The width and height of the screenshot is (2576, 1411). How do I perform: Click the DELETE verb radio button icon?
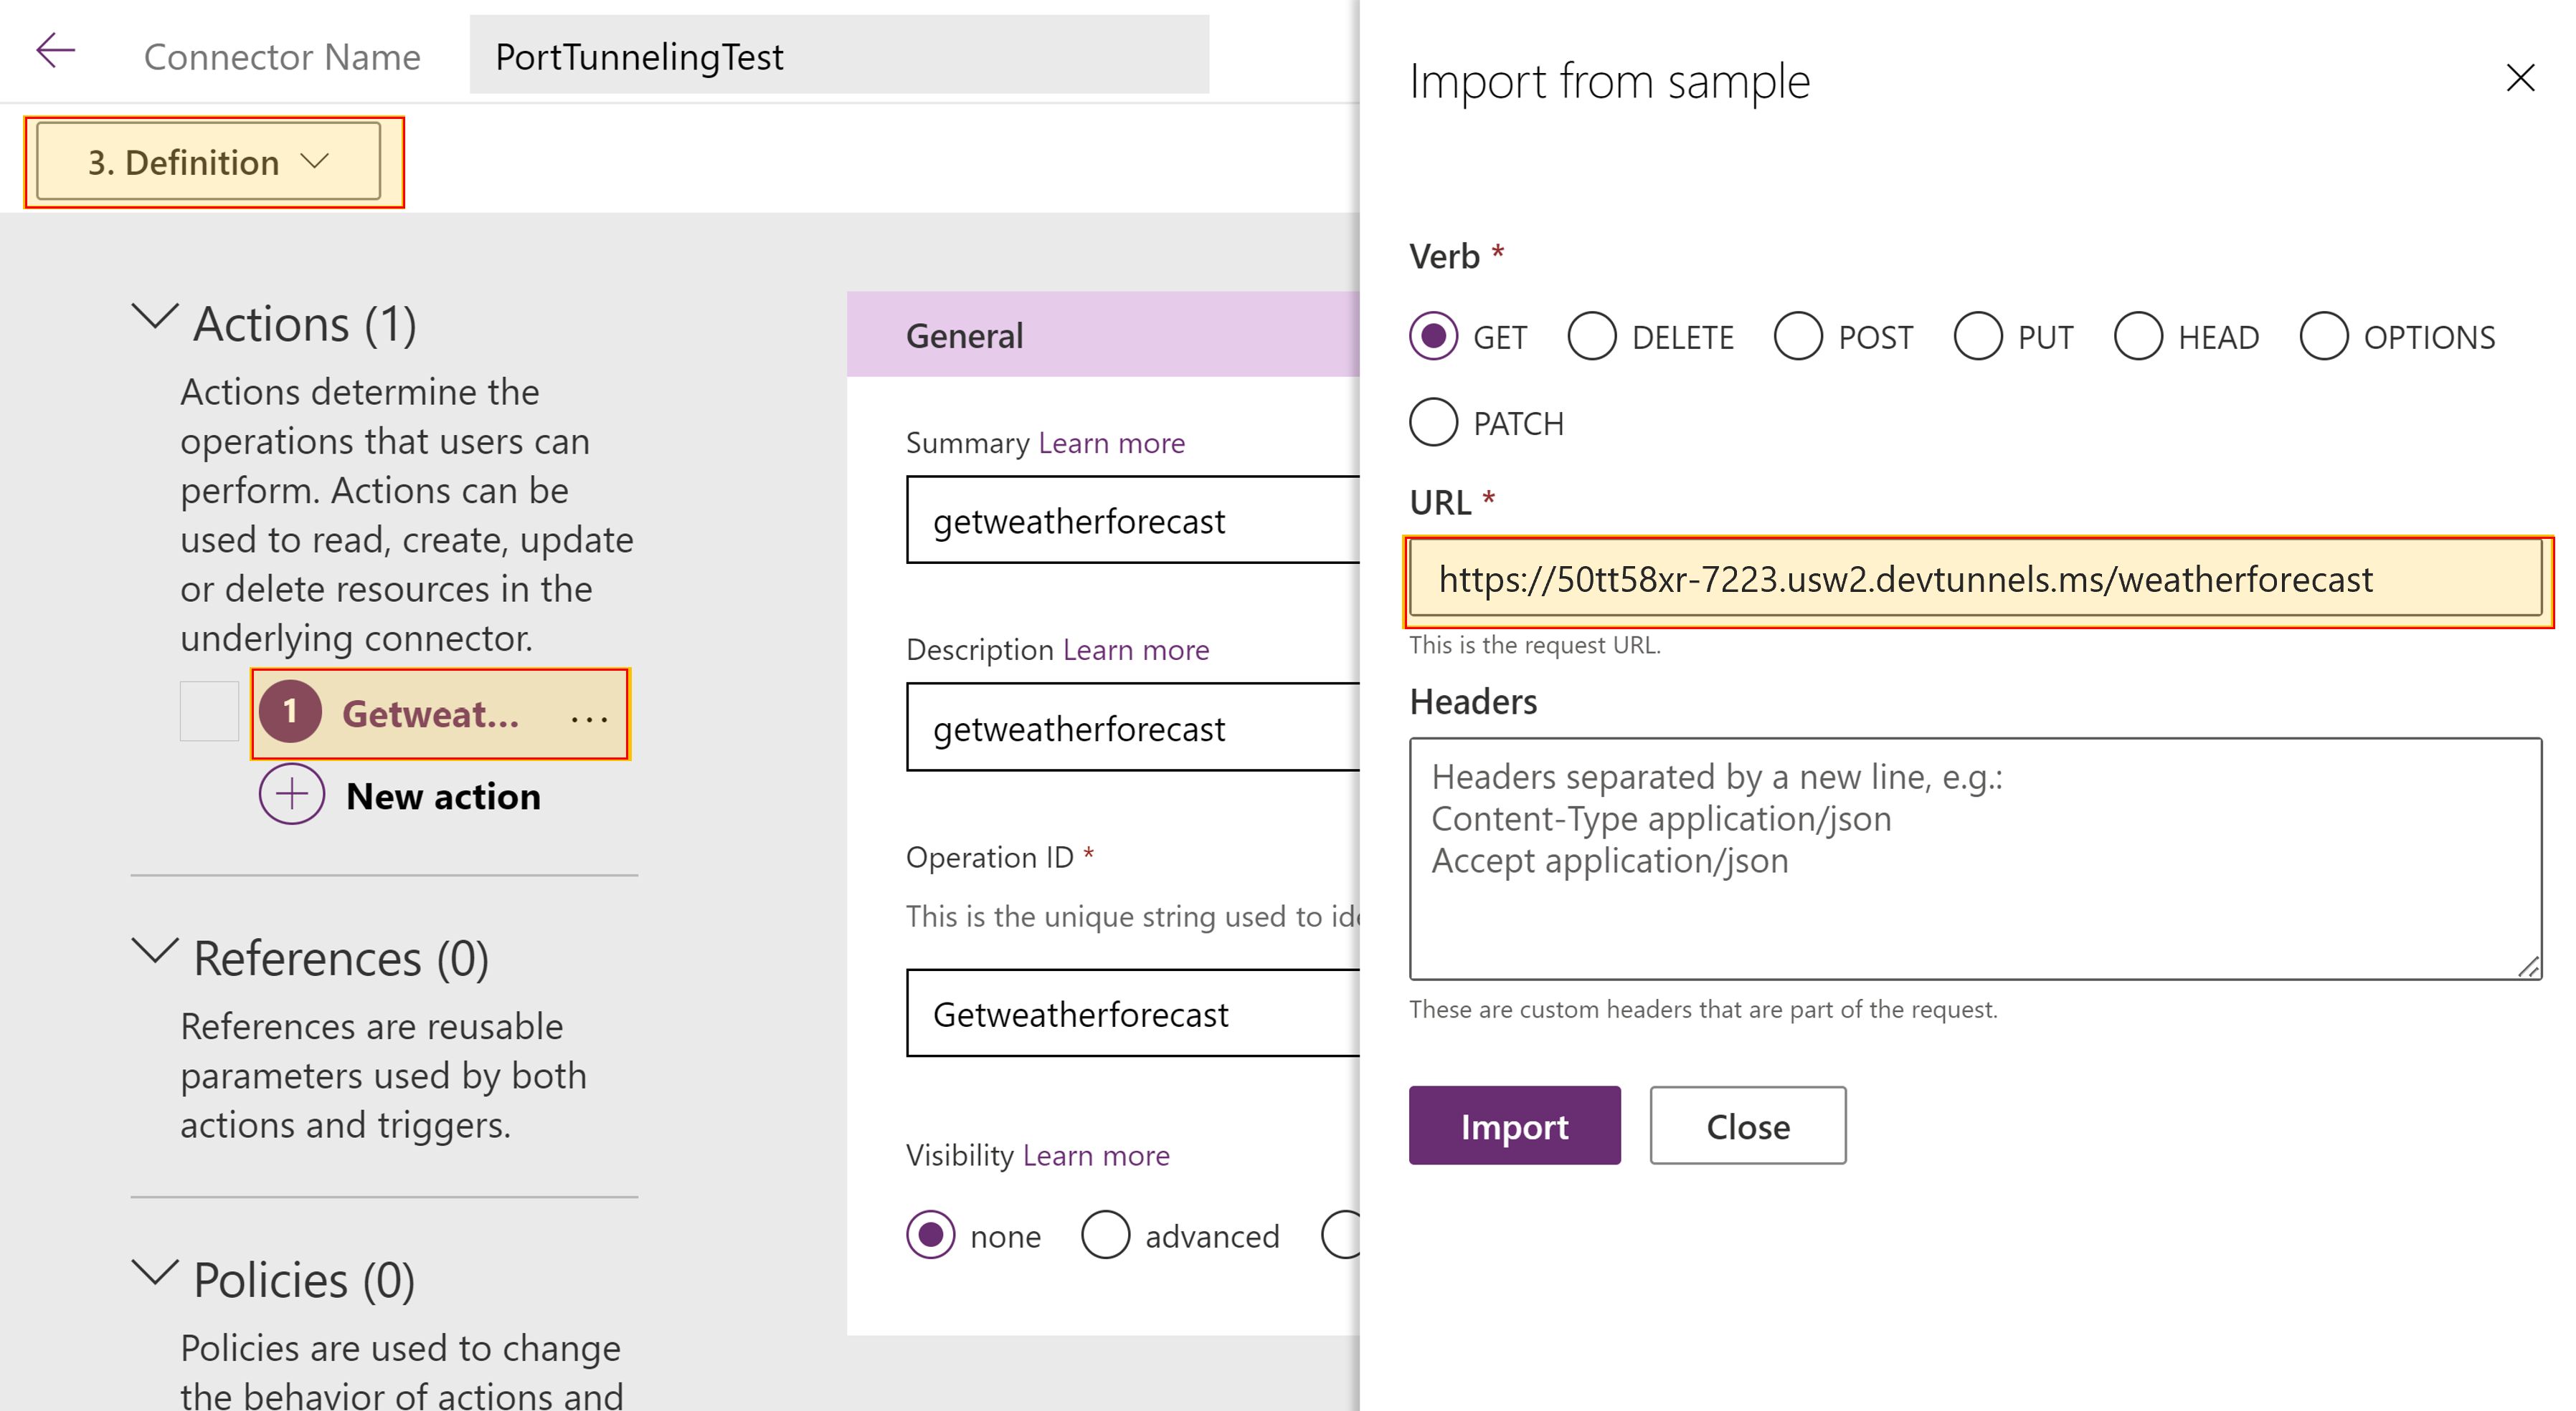tap(1592, 335)
